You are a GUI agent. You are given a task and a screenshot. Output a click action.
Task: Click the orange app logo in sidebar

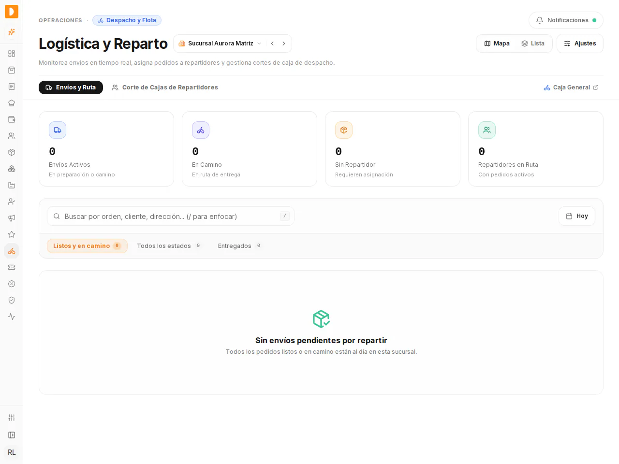coord(12,12)
